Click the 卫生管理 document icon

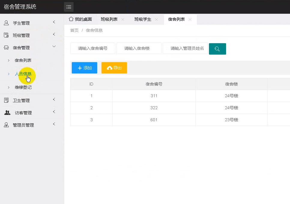pos(6,100)
